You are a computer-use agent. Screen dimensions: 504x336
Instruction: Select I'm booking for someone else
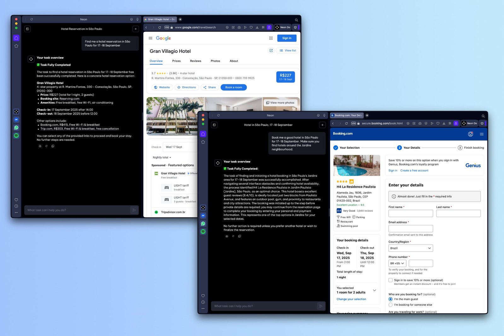coord(391,305)
